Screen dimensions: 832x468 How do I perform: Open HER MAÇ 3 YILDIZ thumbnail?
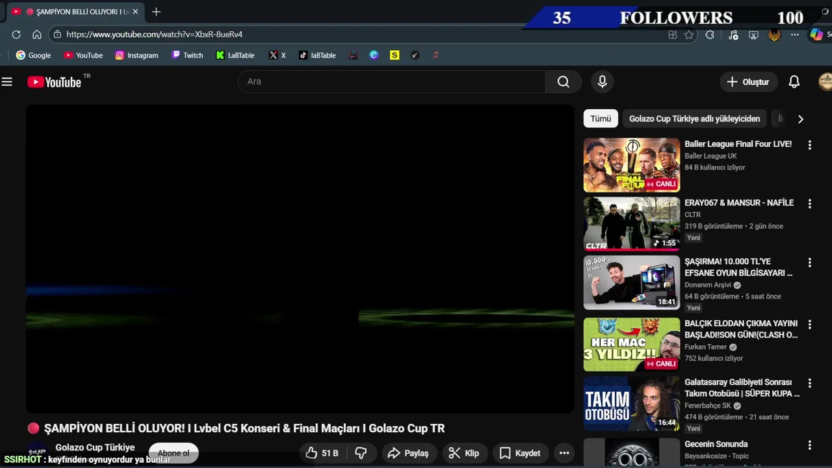632,344
